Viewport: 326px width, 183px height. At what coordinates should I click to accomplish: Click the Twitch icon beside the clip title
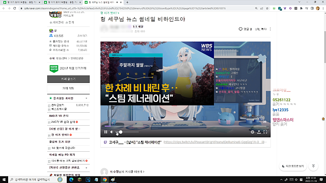[x=106, y=142]
